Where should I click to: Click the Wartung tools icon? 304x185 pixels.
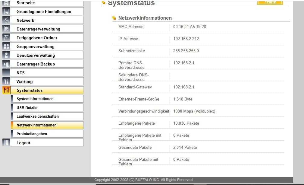click(x=6, y=81)
